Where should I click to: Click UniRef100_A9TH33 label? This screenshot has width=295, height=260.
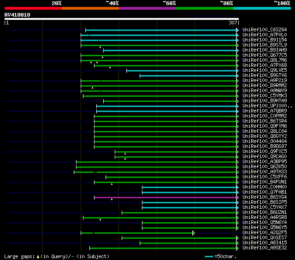[265, 172]
